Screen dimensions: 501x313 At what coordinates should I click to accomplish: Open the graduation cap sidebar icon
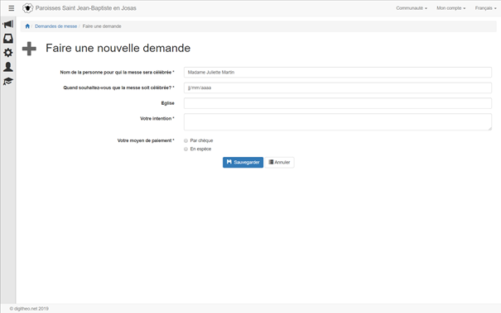point(8,81)
